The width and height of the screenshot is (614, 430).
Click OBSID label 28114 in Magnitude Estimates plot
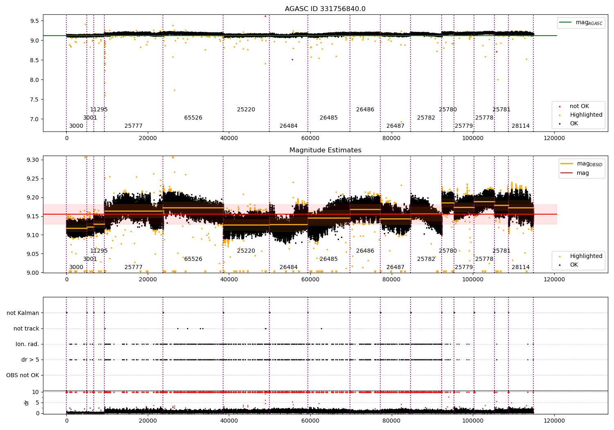[521, 267]
